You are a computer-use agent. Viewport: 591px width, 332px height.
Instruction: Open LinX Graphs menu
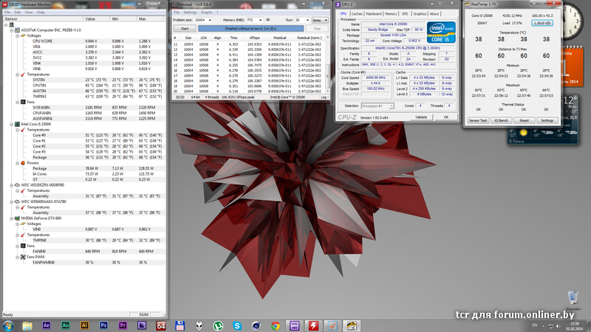(207, 13)
